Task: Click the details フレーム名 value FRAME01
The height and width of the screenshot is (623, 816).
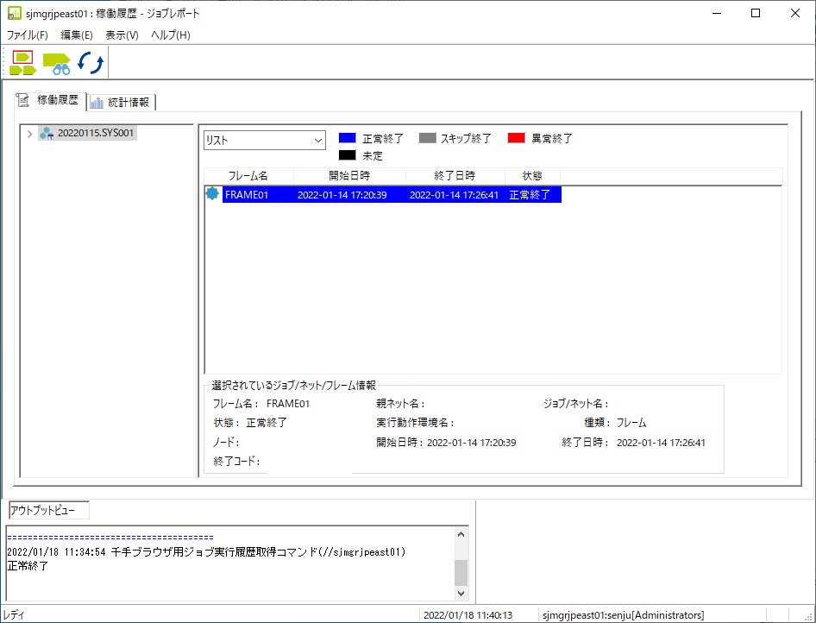Action: coord(288,404)
